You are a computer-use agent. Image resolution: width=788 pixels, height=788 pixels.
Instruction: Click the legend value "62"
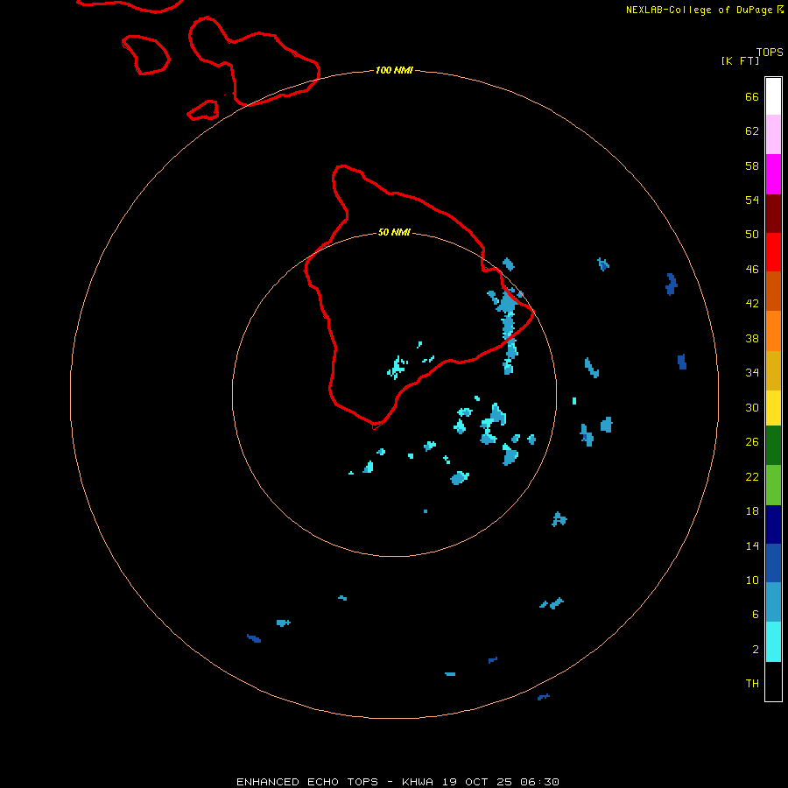(x=752, y=131)
